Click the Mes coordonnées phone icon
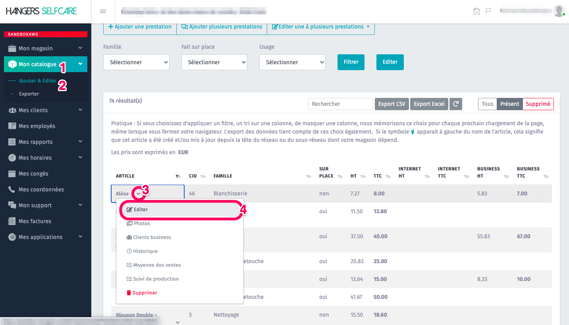Screen dimensions: 569x325 click(x=12, y=189)
